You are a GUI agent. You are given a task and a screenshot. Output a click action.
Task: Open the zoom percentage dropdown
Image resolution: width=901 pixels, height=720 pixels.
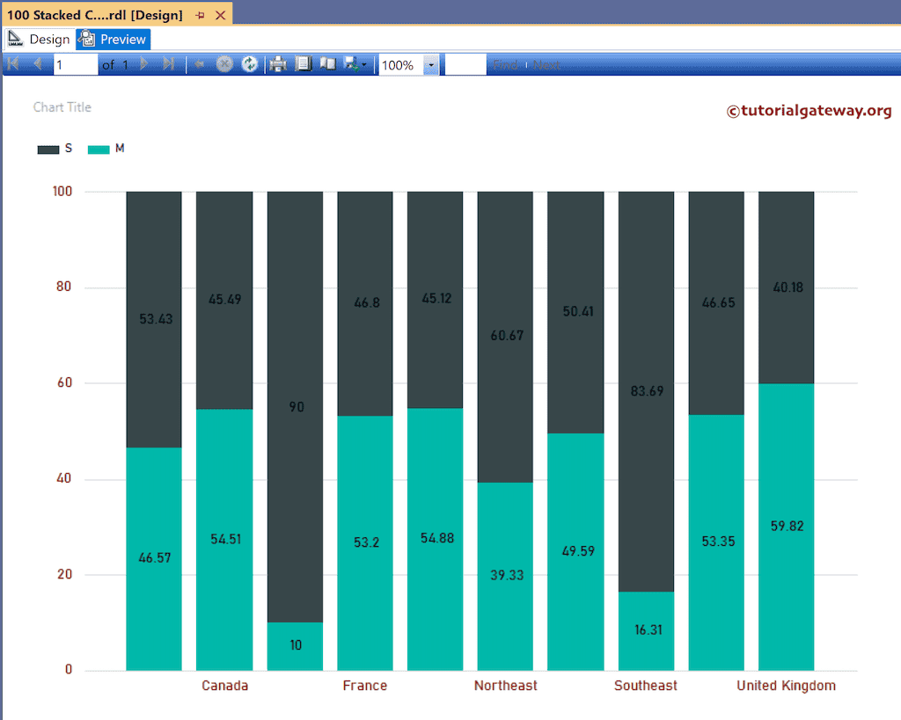point(430,64)
